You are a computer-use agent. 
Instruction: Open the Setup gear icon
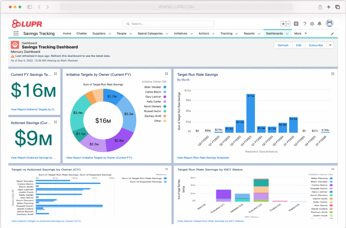click(x=313, y=24)
